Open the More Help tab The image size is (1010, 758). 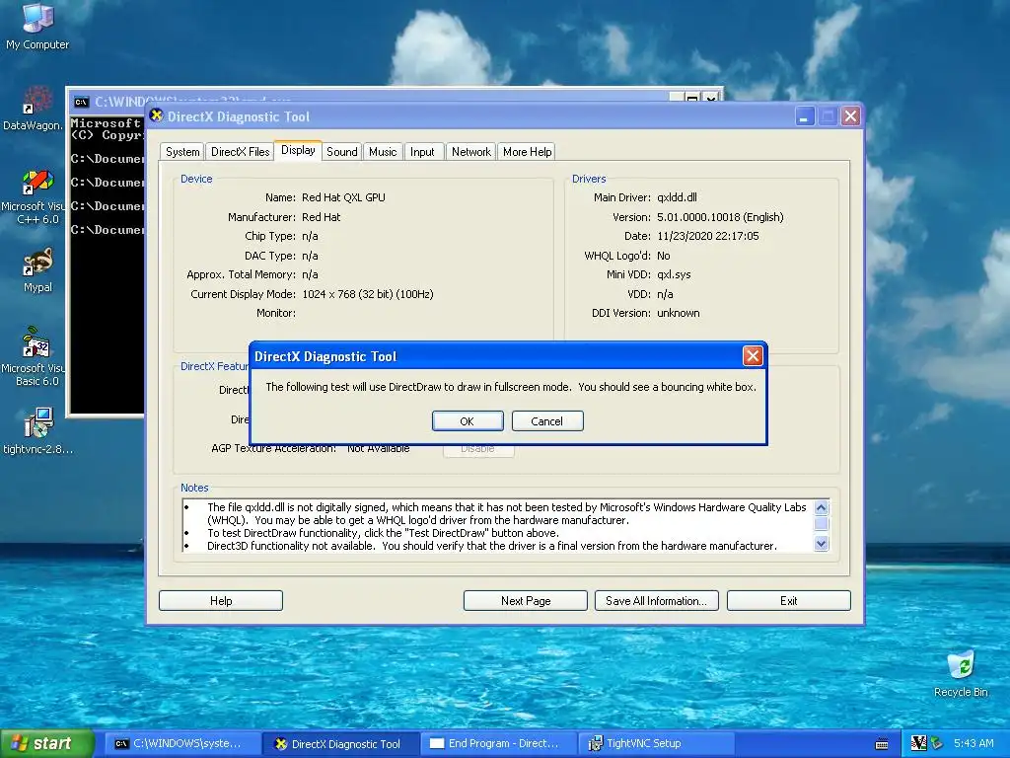point(527,152)
